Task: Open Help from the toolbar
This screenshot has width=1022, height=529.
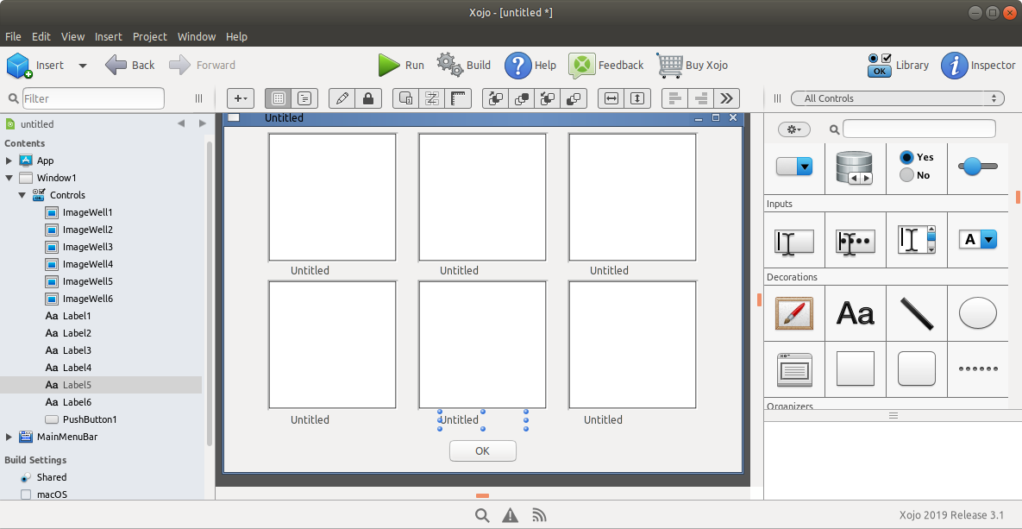Action: pos(530,66)
